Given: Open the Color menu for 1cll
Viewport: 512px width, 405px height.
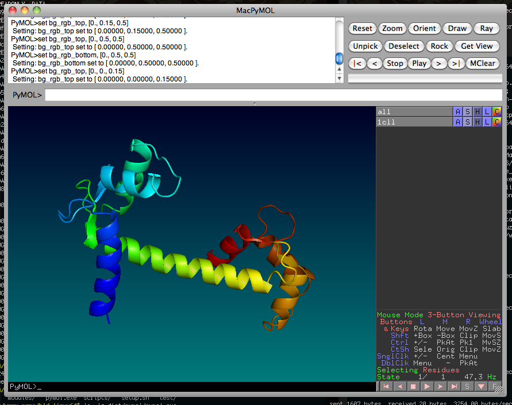Looking at the screenshot, I should tap(496, 122).
